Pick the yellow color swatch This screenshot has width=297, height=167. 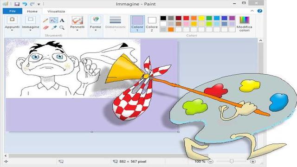click(x=201, y=18)
